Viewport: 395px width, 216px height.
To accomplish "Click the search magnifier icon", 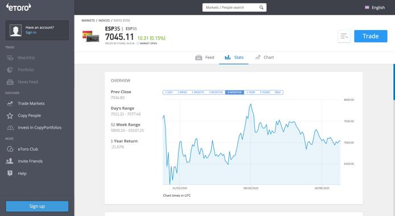I will (261, 7).
